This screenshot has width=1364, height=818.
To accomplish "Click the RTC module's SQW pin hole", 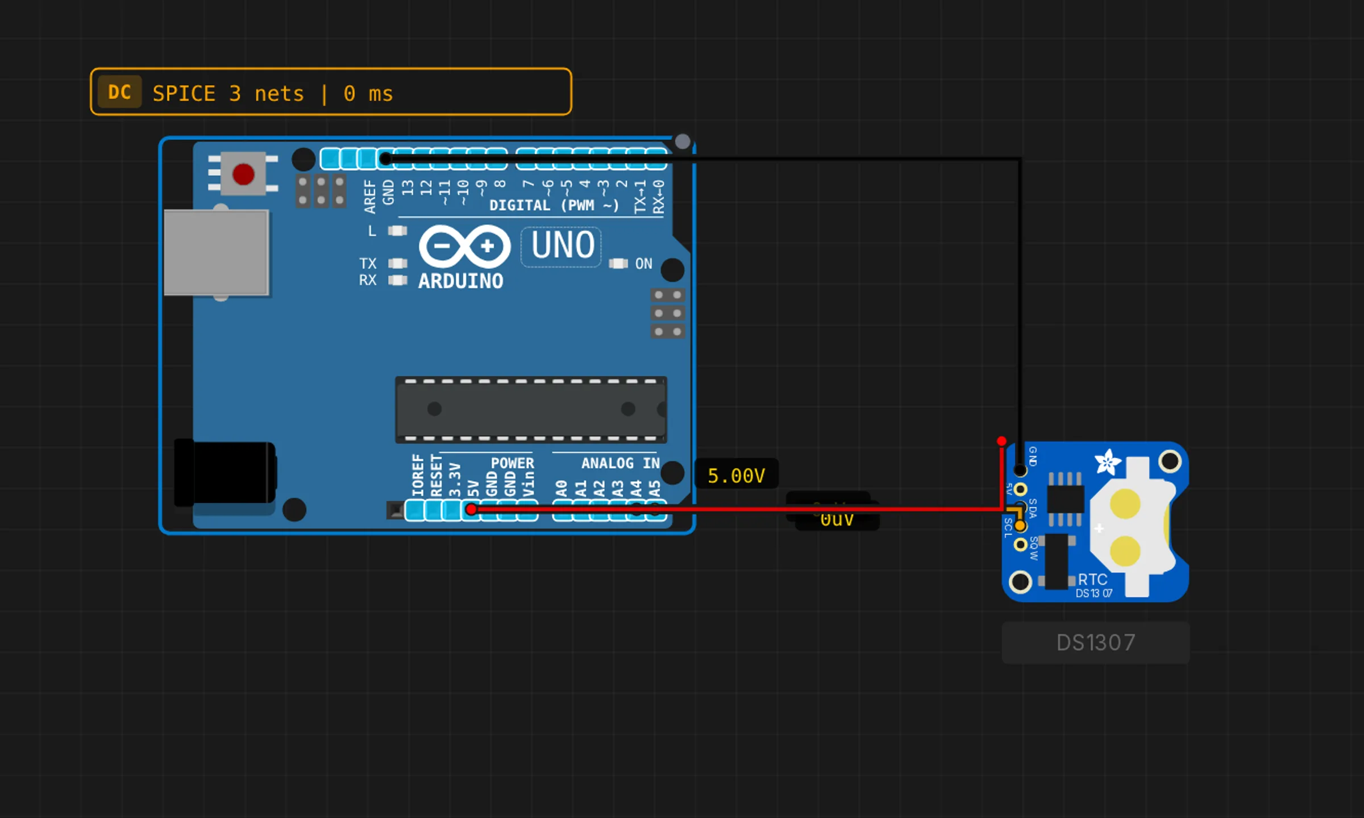I will [x=1020, y=545].
